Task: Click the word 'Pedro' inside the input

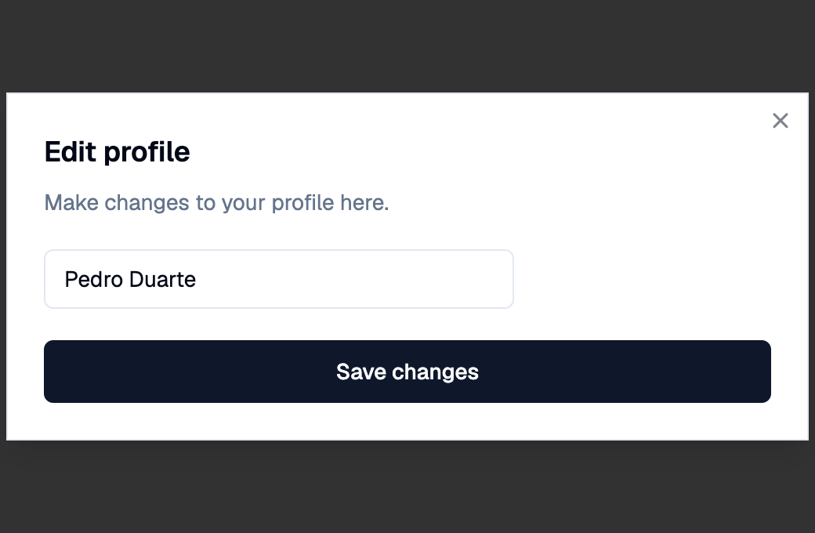Action: click(x=93, y=279)
